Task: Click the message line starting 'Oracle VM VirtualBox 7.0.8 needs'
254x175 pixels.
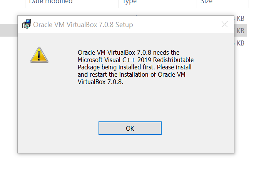Action: [129, 52]
